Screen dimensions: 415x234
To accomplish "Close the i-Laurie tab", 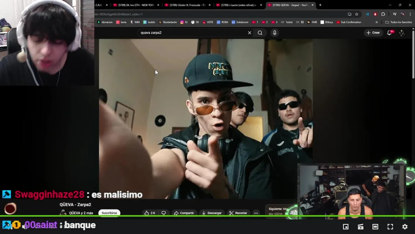I will click(261, 5).
